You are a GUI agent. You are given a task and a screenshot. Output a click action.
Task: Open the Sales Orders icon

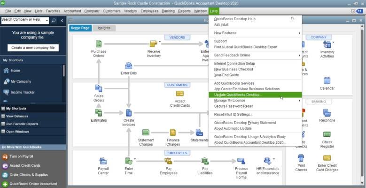point(99,88)
